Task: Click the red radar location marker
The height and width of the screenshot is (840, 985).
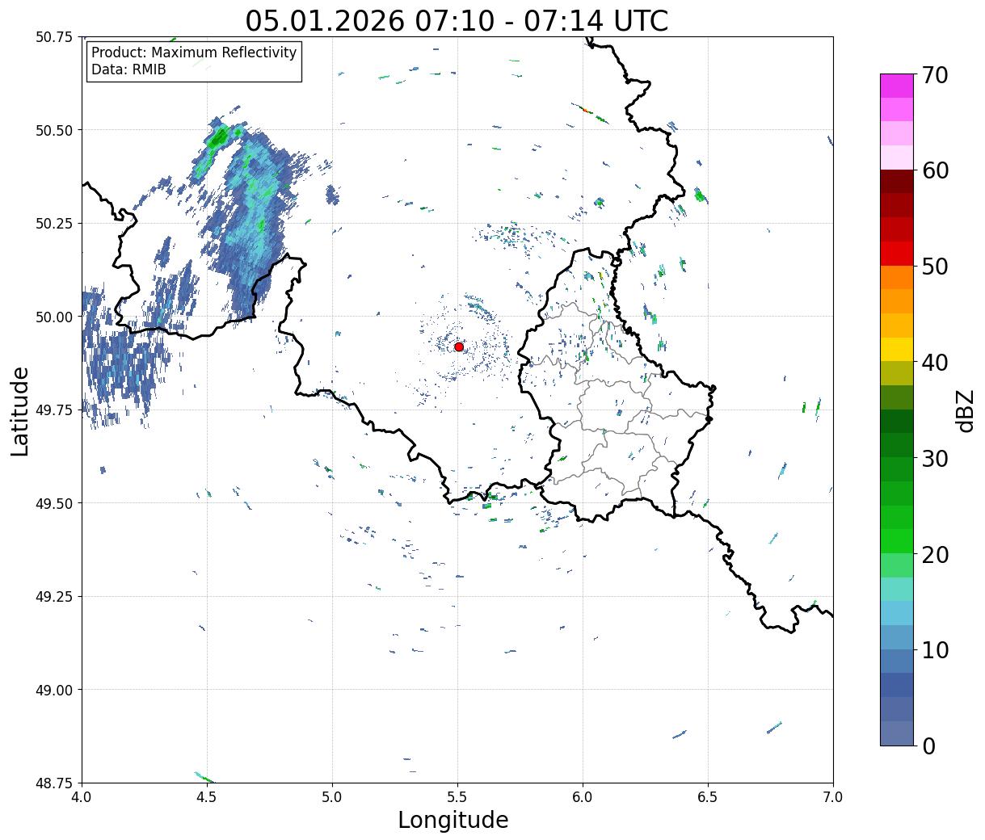Action: (x=459, y=346)
